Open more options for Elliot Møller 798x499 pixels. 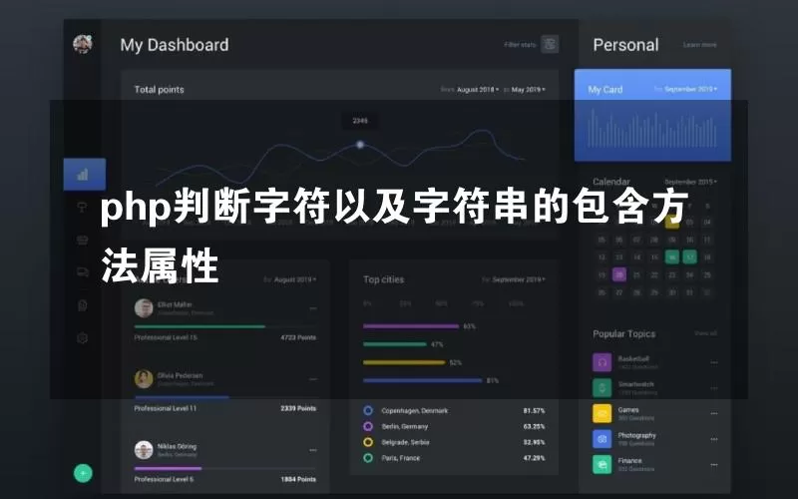point(313,308)
